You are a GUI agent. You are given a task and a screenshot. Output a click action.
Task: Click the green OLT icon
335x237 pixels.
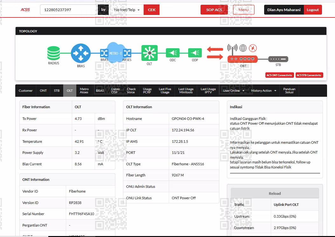[x=150, y=53]
